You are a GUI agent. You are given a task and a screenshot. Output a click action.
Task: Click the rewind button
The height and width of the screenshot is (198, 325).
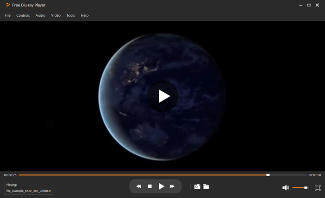pyautogui.click(x=138, y=186)
